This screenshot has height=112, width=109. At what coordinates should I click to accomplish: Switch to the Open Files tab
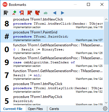[x=35, y=109]
